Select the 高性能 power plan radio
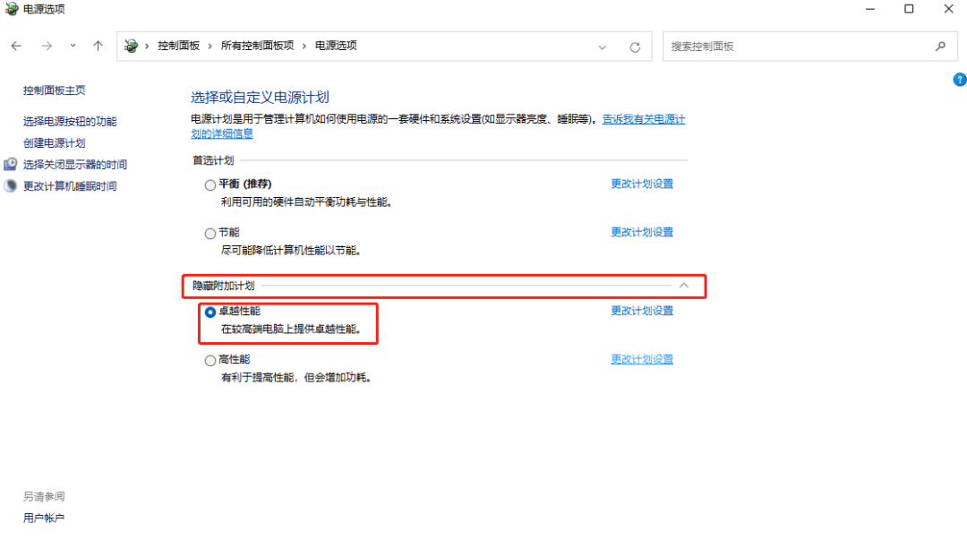This screenshot has width=967, height=540. click(x=210, y=359)
